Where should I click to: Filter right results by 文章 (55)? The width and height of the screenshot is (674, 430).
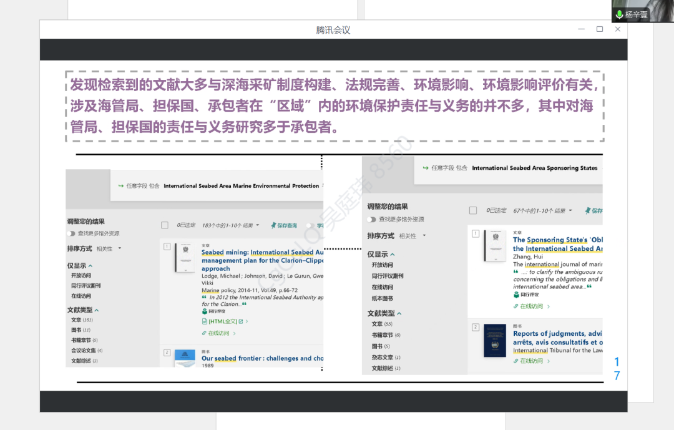382,324
